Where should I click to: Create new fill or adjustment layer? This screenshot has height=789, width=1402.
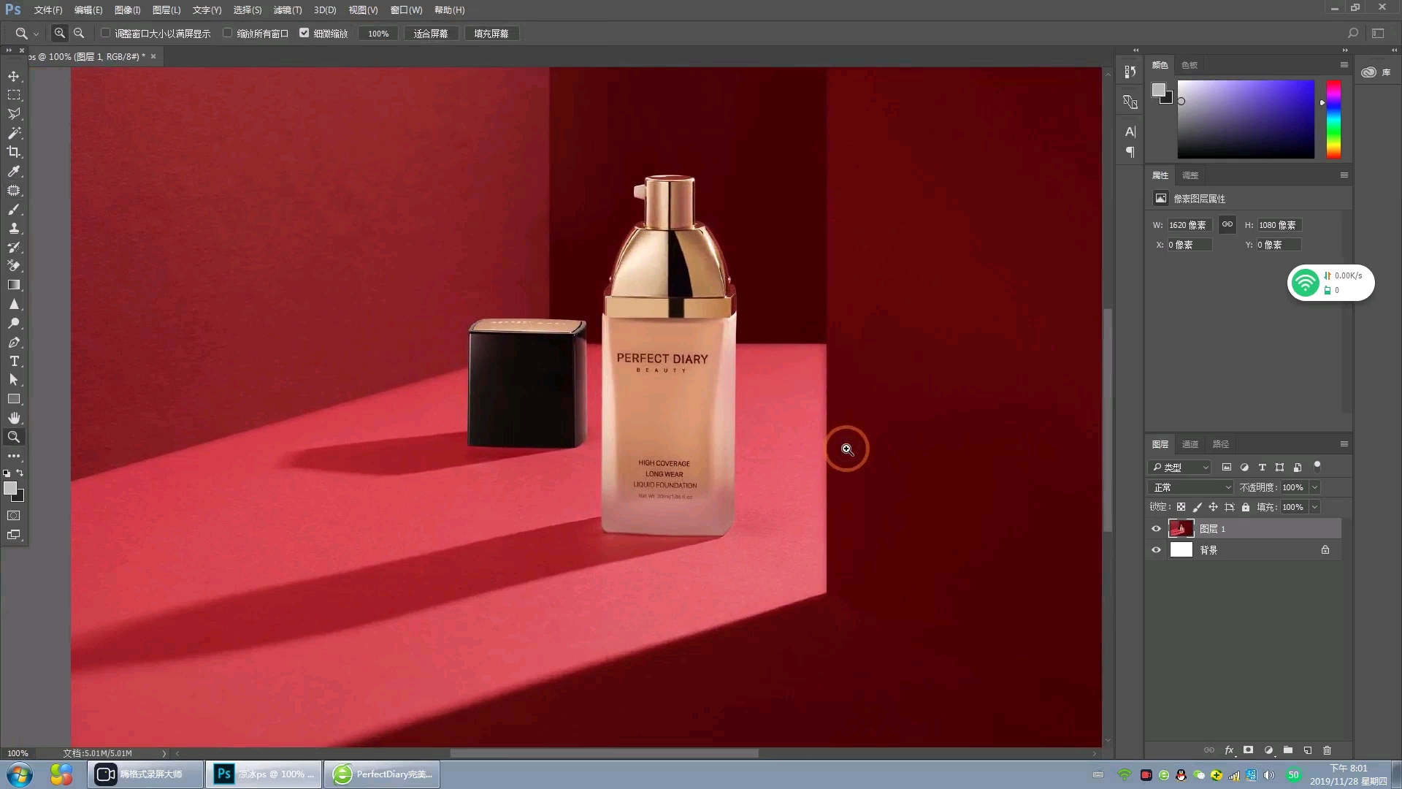pyautogui.click(x=1268, y=750)
